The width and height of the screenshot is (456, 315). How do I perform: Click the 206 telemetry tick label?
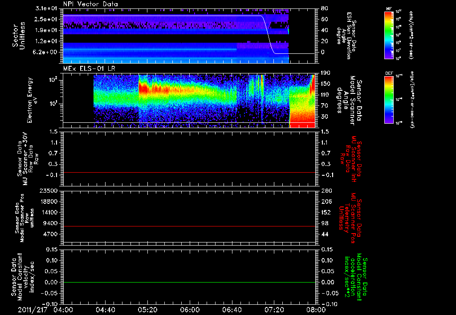[326, 202]
